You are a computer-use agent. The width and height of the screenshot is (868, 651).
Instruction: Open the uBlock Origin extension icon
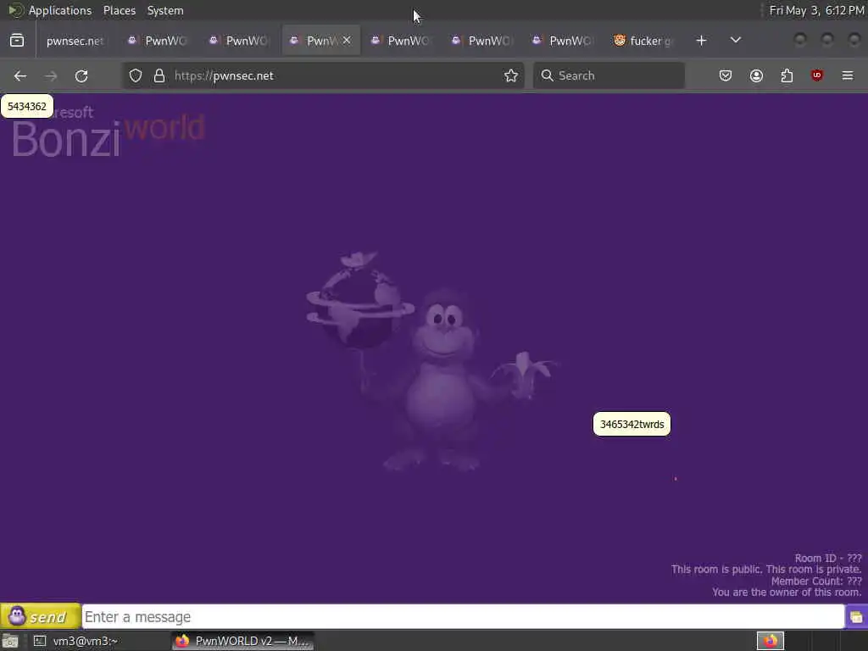point(817,75)
